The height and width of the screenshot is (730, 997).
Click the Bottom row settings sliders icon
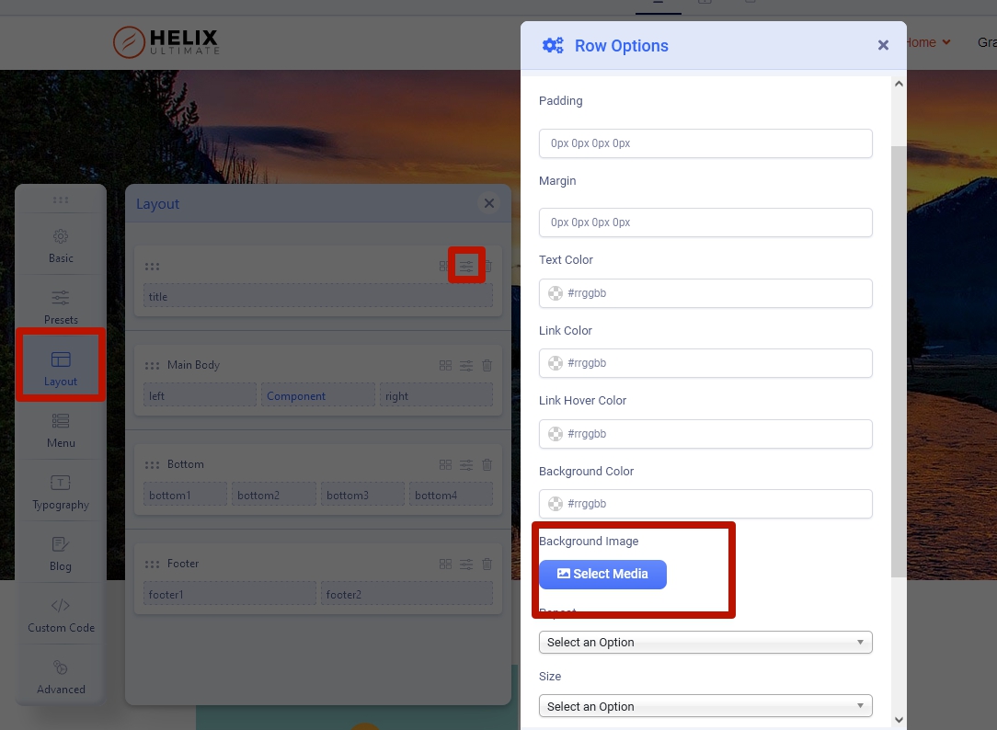(x=466, y=464)
